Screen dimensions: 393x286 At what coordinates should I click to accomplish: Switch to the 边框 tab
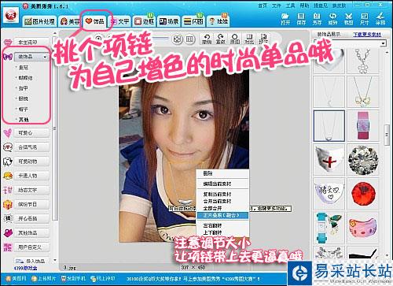click(x=144, y=21)
